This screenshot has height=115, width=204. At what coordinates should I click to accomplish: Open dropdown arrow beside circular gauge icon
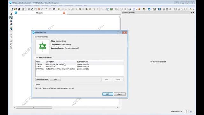pyautogui.click(x=147, y=9)
